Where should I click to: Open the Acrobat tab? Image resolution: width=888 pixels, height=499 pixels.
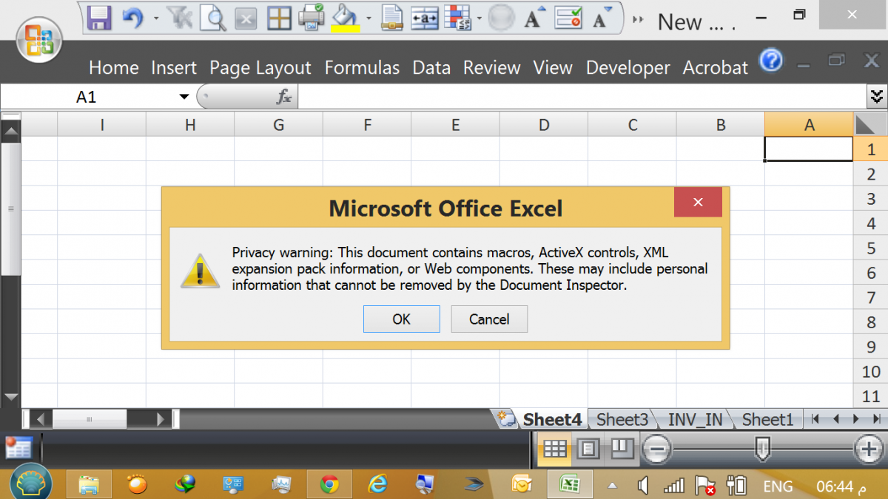coord(716,68)
